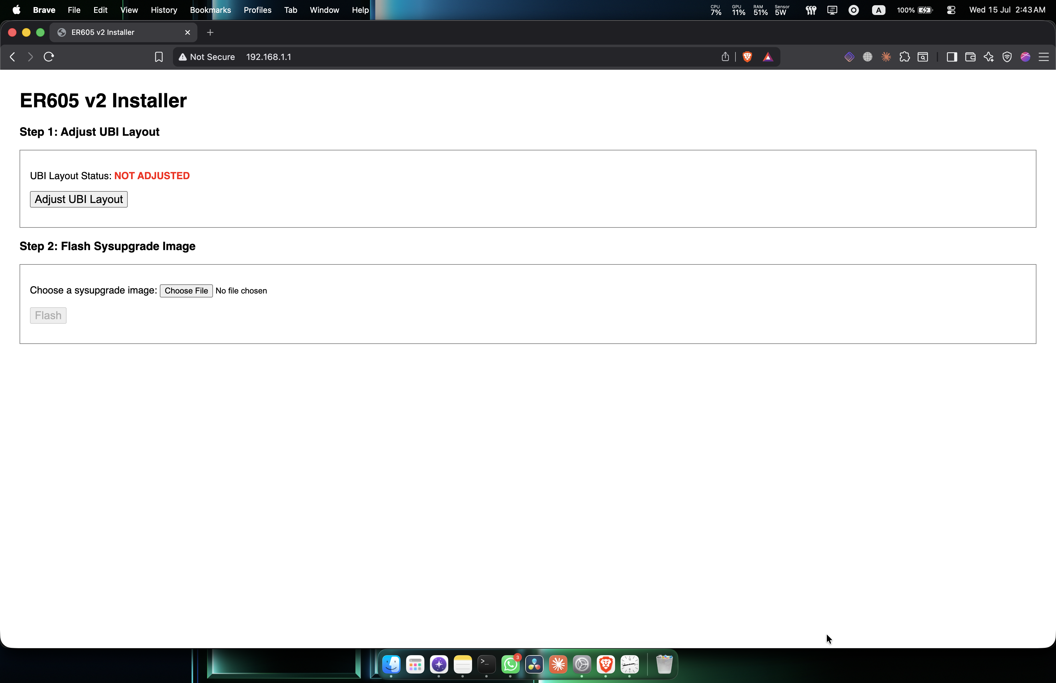
Task: Click the No file chosen label
Action: [x=241, y=290]
